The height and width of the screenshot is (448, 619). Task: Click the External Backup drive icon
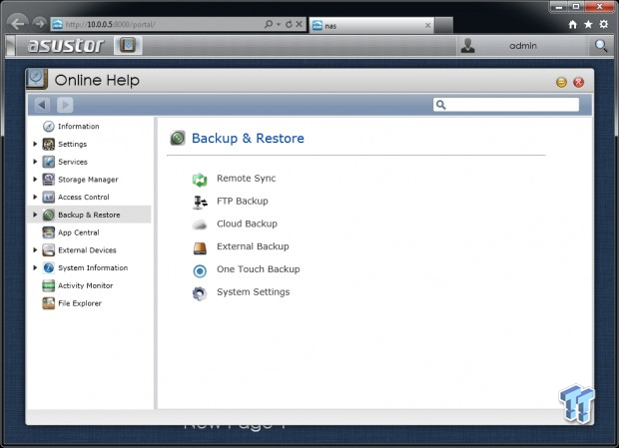pos(200,248)
